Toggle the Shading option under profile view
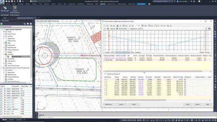Screen dimensions: 217x122 point(138,53)
